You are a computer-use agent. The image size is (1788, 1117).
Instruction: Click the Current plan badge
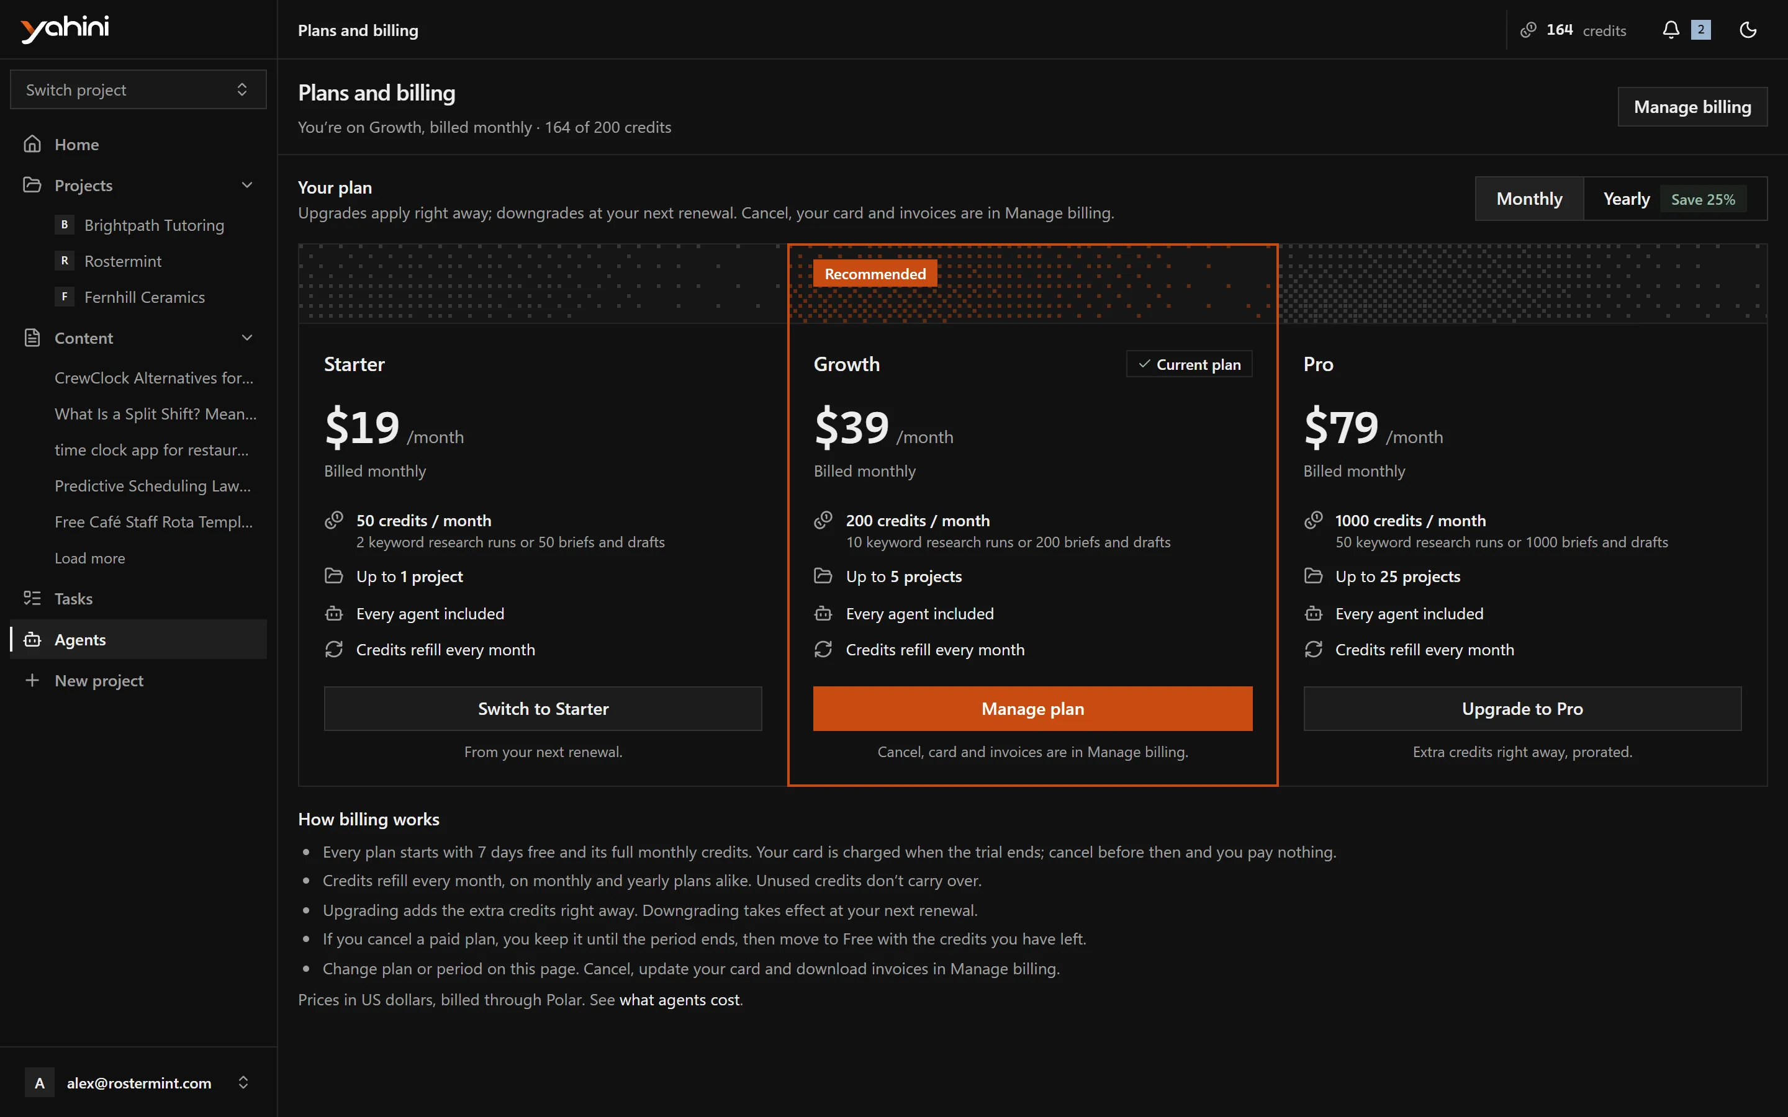[x=1189, y=364]
